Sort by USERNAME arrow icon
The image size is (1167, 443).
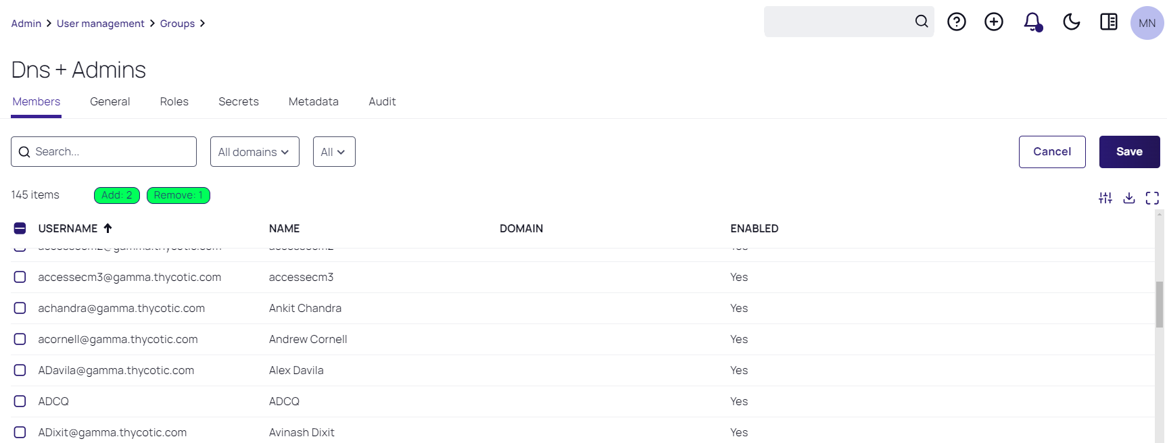(108, 228)
